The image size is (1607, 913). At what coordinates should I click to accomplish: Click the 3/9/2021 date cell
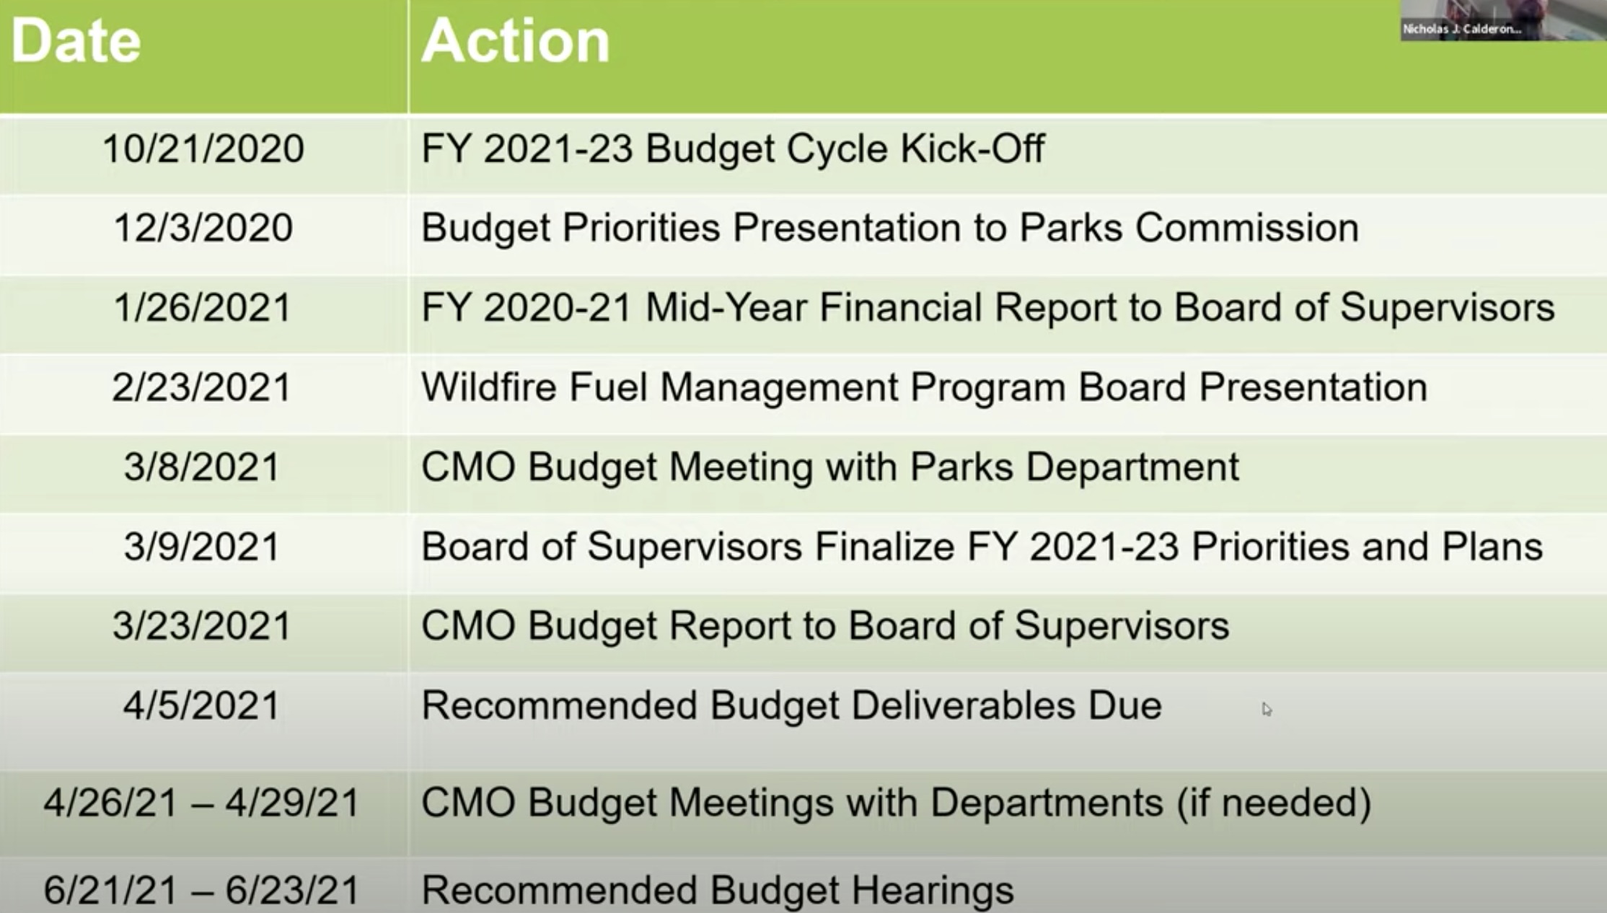(x=202, y=547)
